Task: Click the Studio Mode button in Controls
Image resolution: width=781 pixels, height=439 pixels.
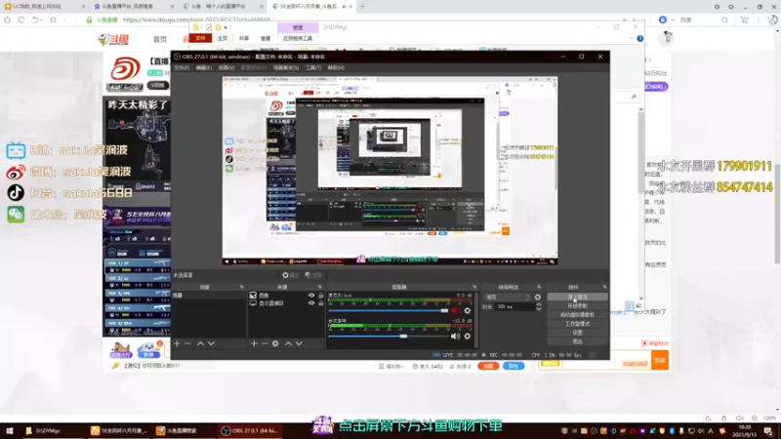Action: (x=577, y=324)
